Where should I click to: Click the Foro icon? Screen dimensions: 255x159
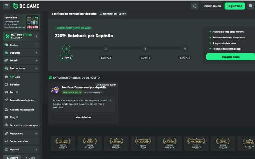[6, 92]
